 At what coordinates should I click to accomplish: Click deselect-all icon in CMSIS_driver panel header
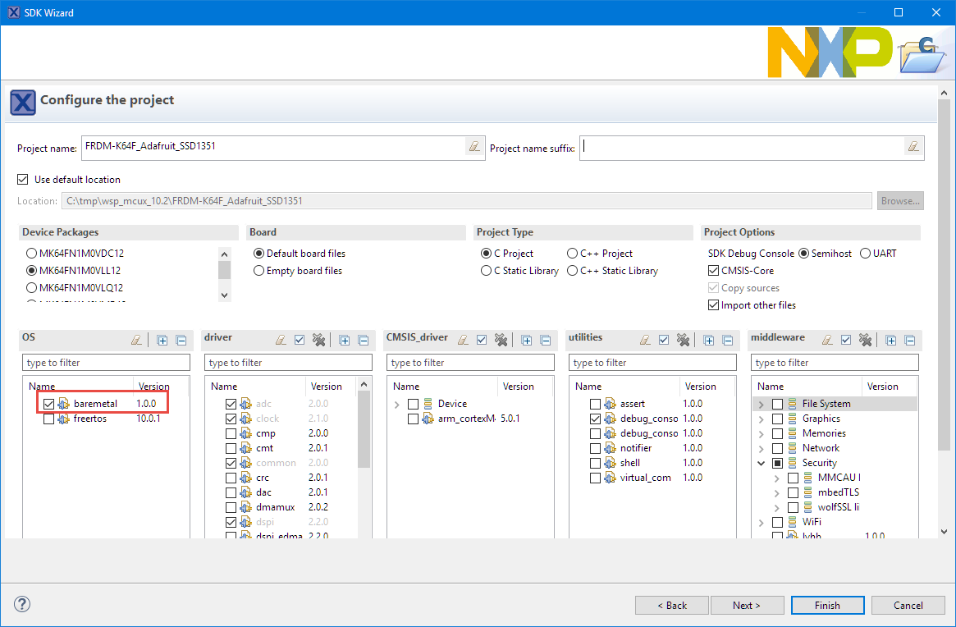pyautogui.click(x=501, y=340)
